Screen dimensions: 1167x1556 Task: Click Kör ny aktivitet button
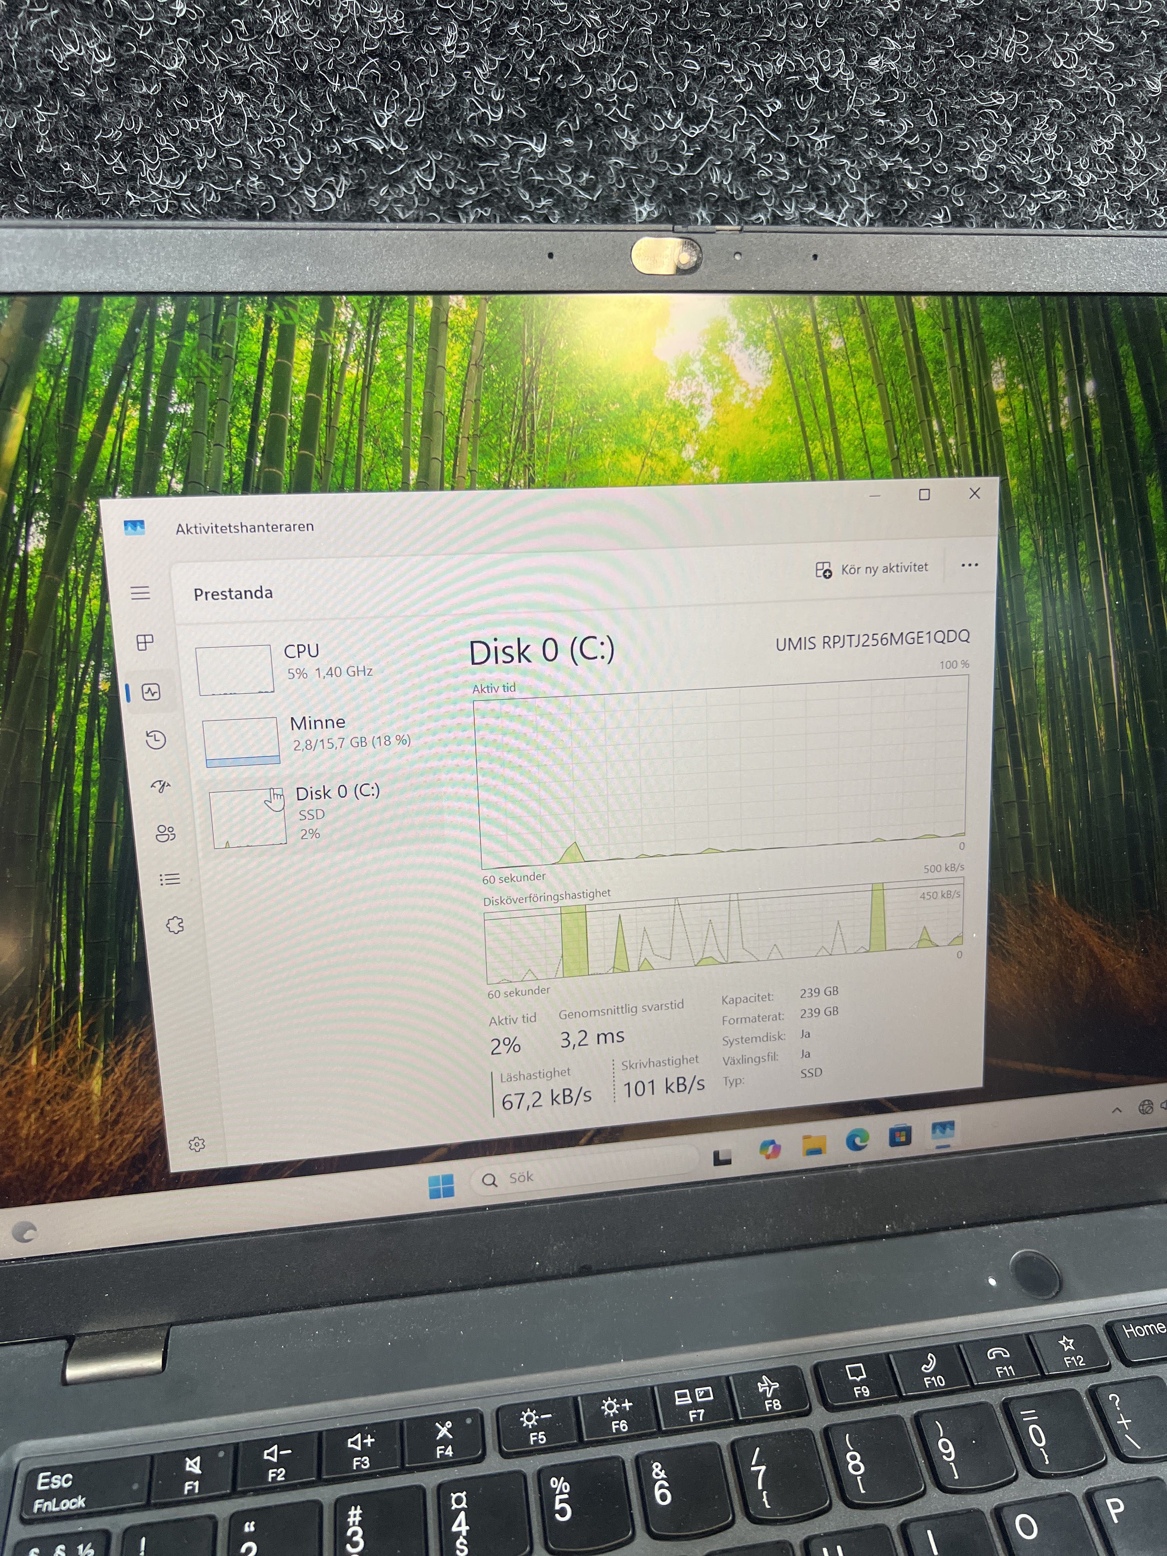(871, 568)
